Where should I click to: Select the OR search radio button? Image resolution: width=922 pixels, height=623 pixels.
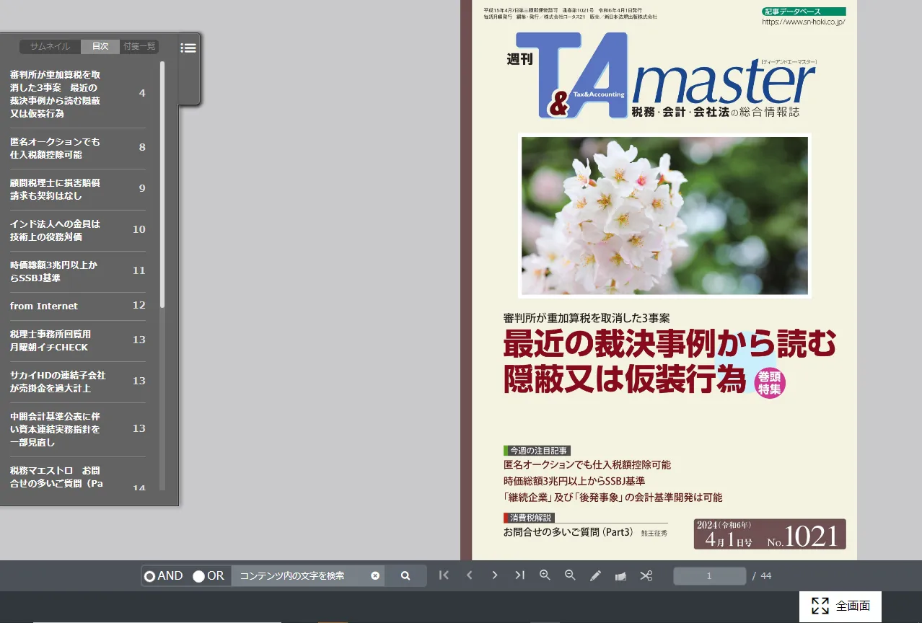(x=198, y=576)
